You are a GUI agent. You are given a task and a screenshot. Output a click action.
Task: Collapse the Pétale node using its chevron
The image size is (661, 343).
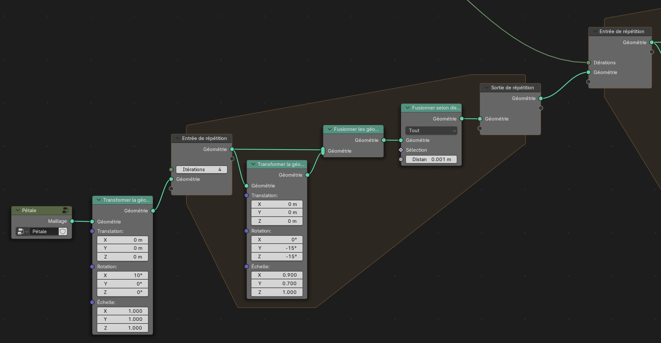pyautogui.click(x=18, y=210)
